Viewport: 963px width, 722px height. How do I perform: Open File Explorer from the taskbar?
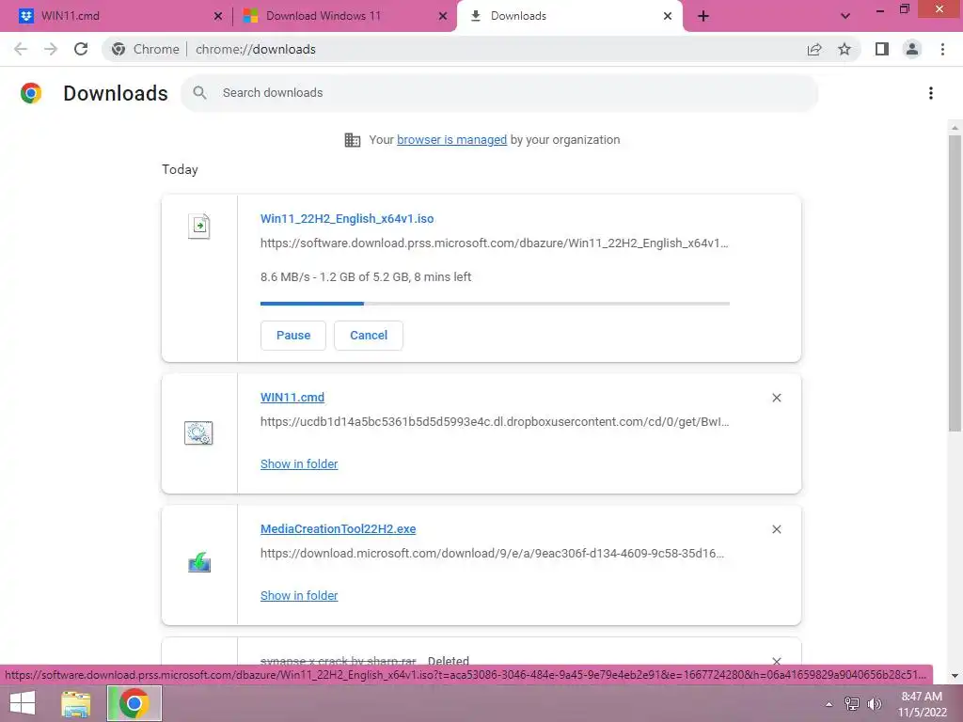tap(76, 703)
